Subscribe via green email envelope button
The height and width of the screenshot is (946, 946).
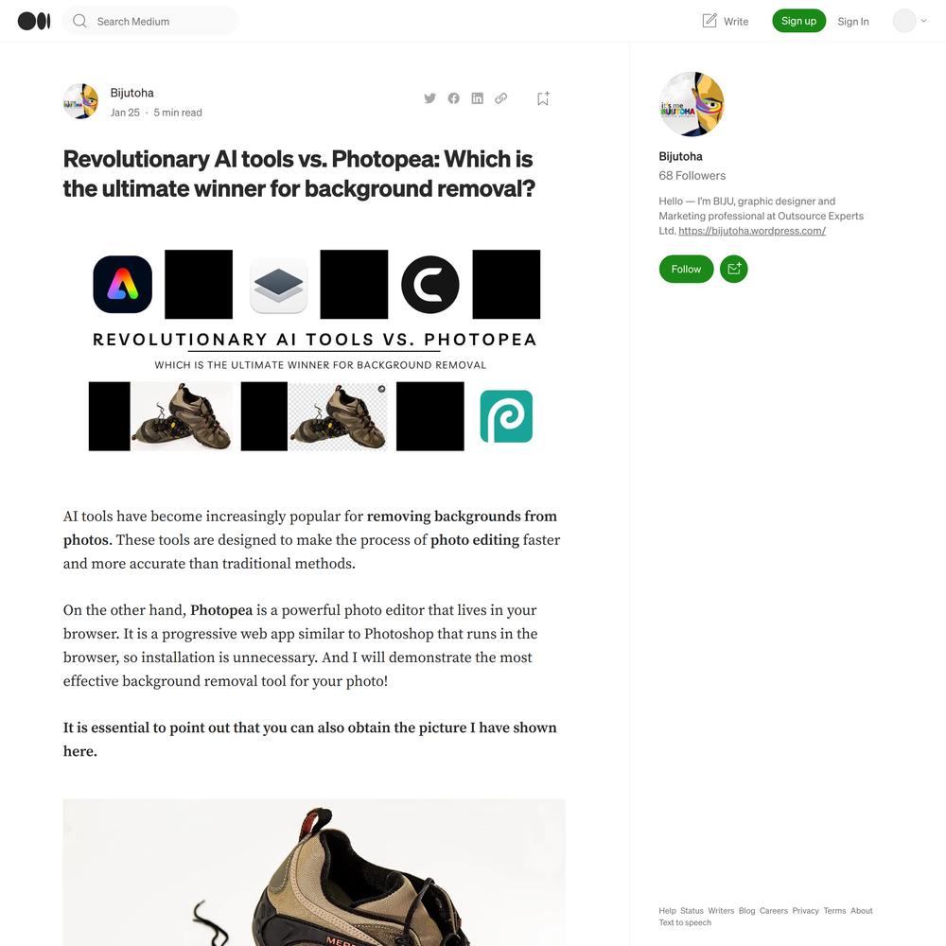734,269
